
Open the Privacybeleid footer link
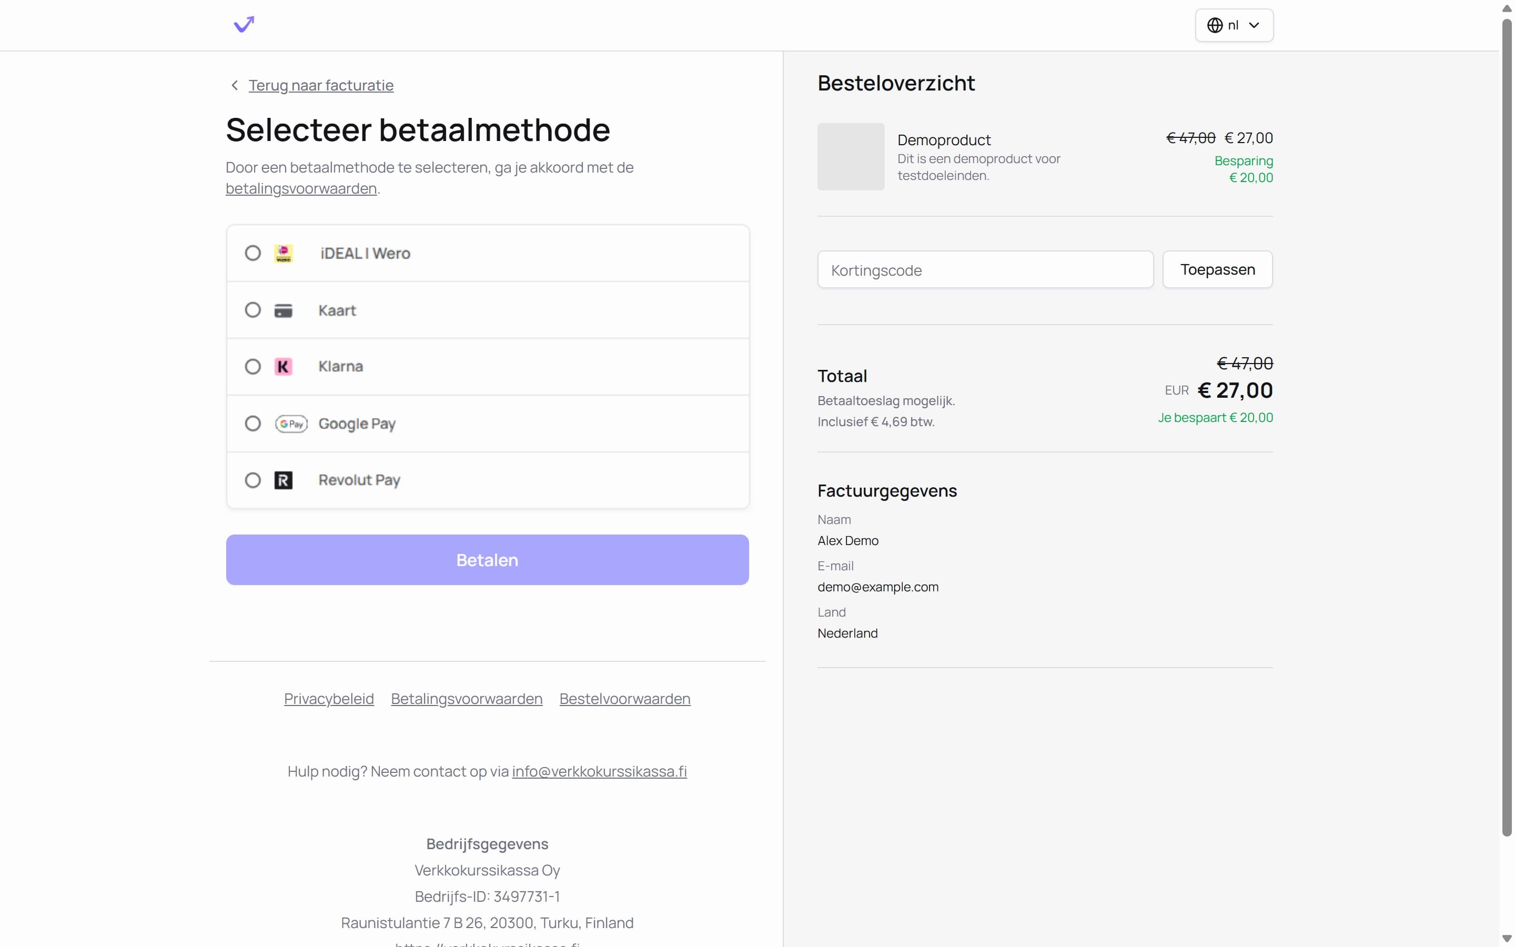pyautogui.click(x=329, y=698)
